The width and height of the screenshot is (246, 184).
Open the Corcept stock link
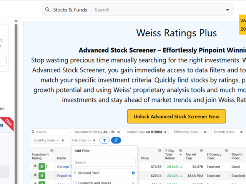(x=64, y=167)
